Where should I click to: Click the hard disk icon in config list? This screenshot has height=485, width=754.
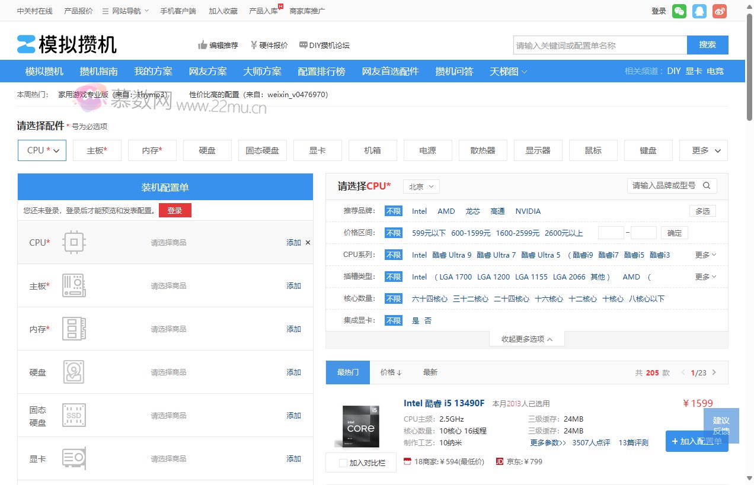pyautogui.click(x=74, y=372)
